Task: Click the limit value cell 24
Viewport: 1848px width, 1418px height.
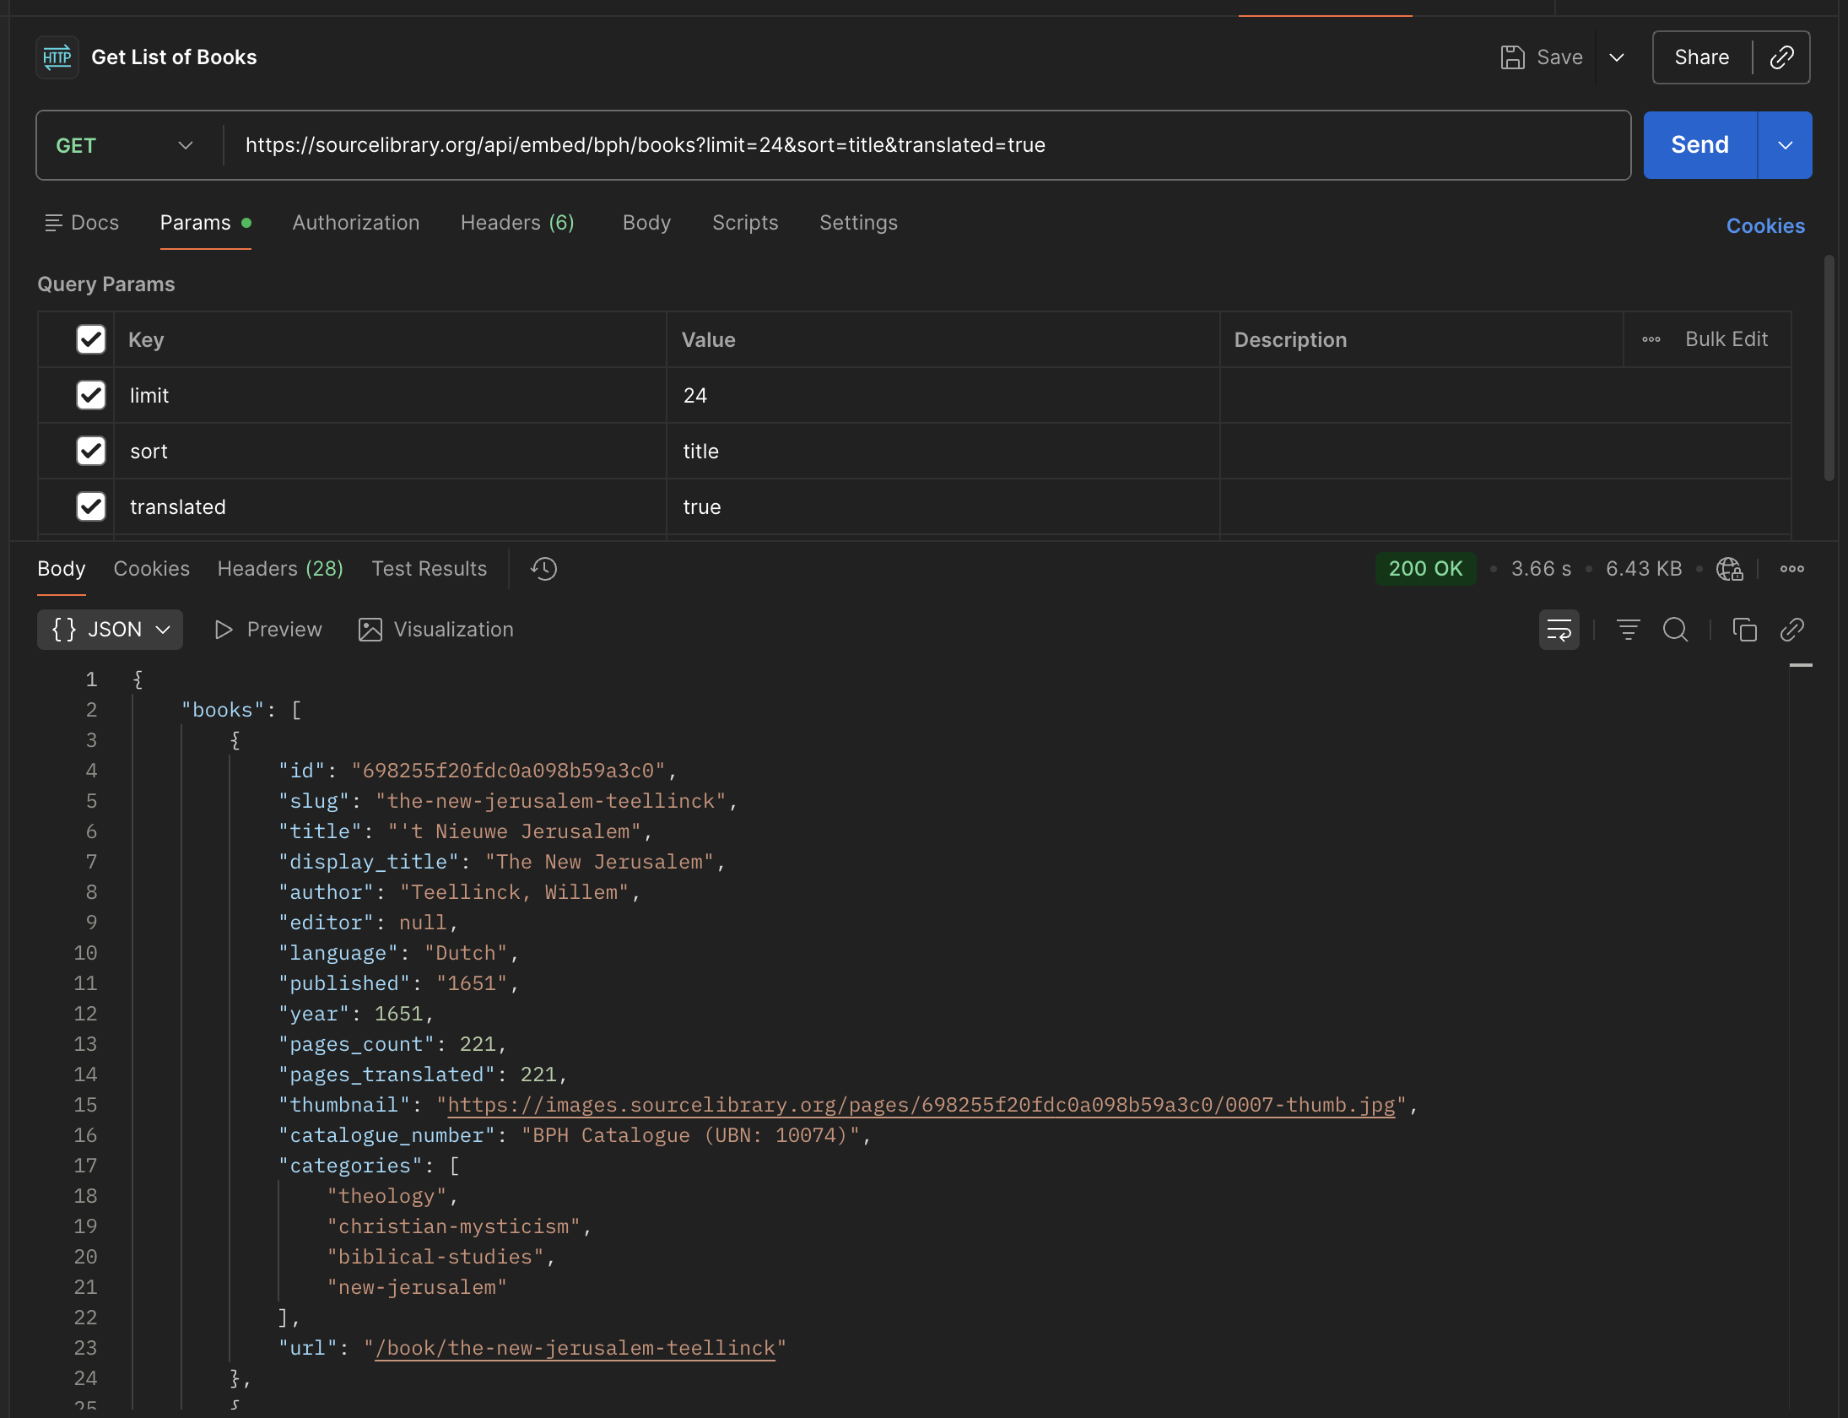Action: [x=943, y=395]
